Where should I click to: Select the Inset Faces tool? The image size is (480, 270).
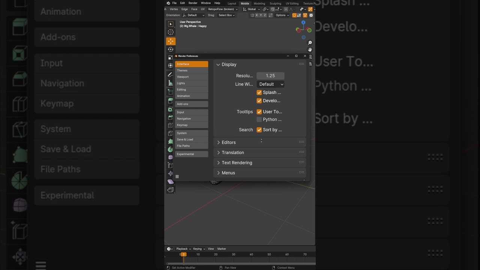click(x=170, y=109)
